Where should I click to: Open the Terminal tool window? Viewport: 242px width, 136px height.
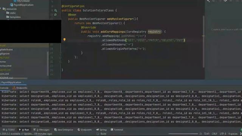coord(117,130)
